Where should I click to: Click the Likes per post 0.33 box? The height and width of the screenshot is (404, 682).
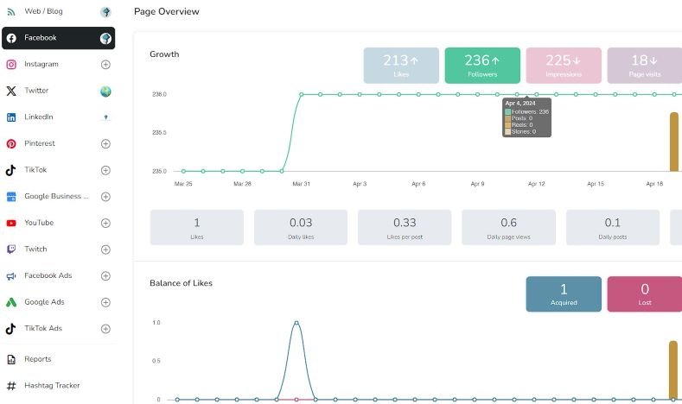(x=405, y=228)
